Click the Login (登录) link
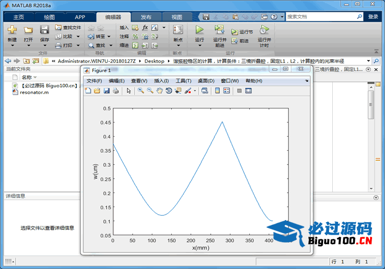 point(373,17)
